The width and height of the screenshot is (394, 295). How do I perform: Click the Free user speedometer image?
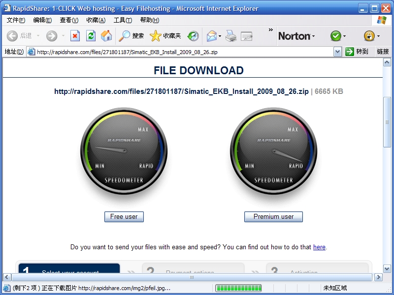click(x=124, y=151)
